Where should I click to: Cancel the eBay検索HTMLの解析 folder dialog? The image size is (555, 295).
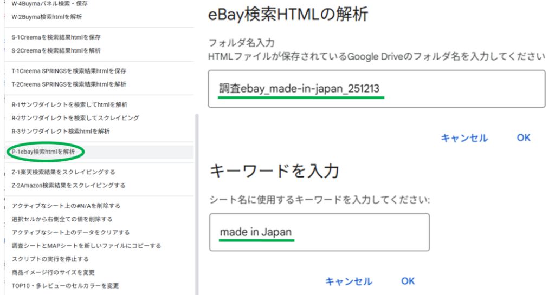click(464, 138)
